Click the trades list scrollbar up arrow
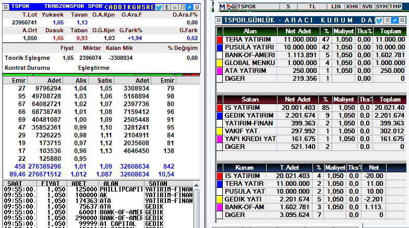The width and height of the screenshot is (409, 228). [x=196, y=185]
